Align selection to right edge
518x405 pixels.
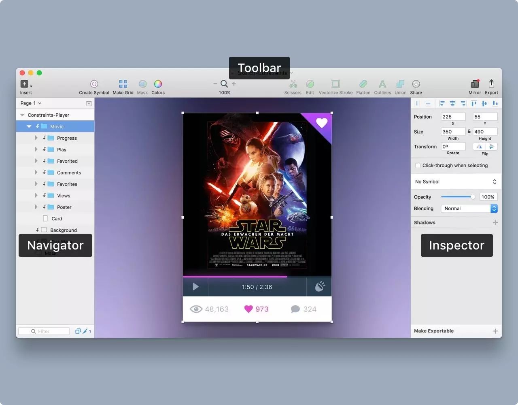(463, 104)
